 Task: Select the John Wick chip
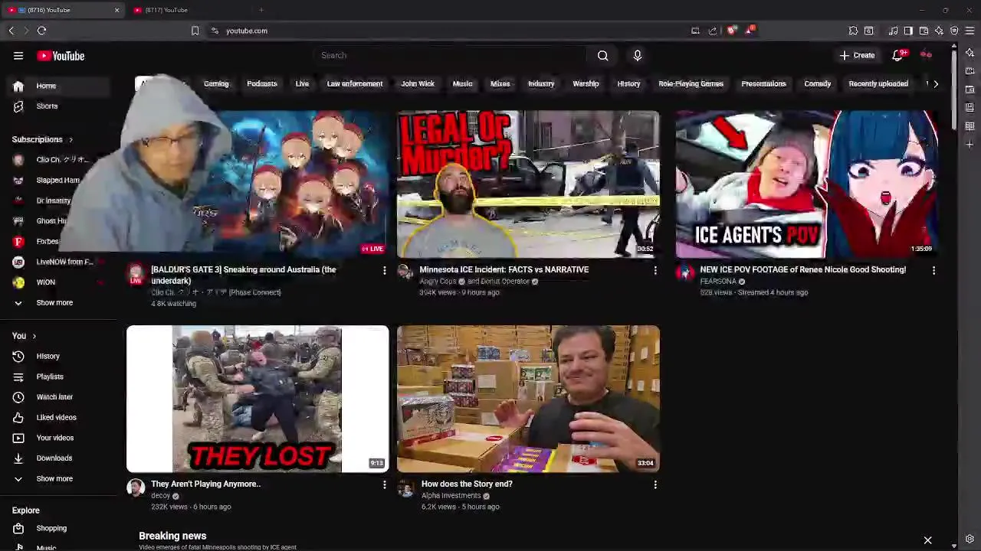(418, 83)
